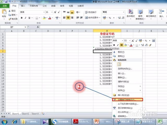Align text left in ribbon
Image resolution: width=167 pixels, height=125 pixels.
64,18
